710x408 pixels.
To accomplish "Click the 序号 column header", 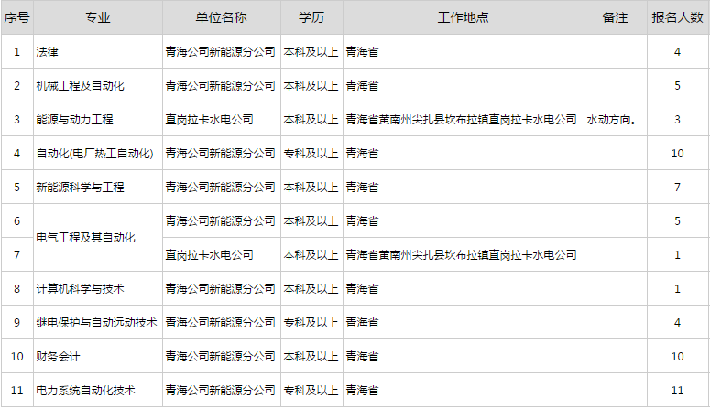I will [x=16, y=18].
